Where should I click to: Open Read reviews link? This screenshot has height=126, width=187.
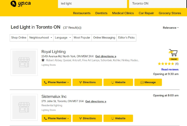[x=170, y=70]
